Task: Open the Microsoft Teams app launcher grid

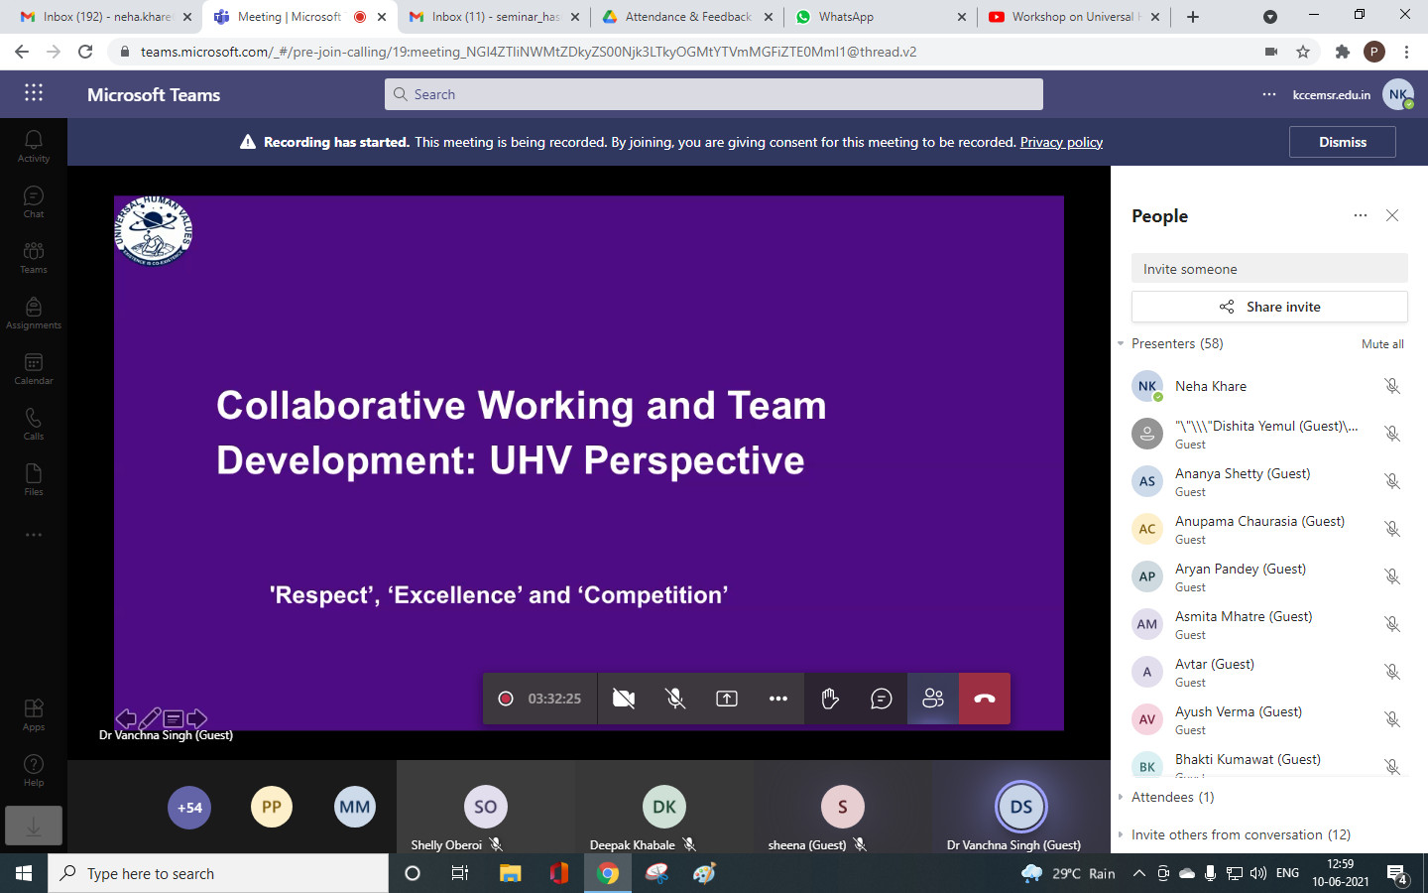Action: point(34,93)
